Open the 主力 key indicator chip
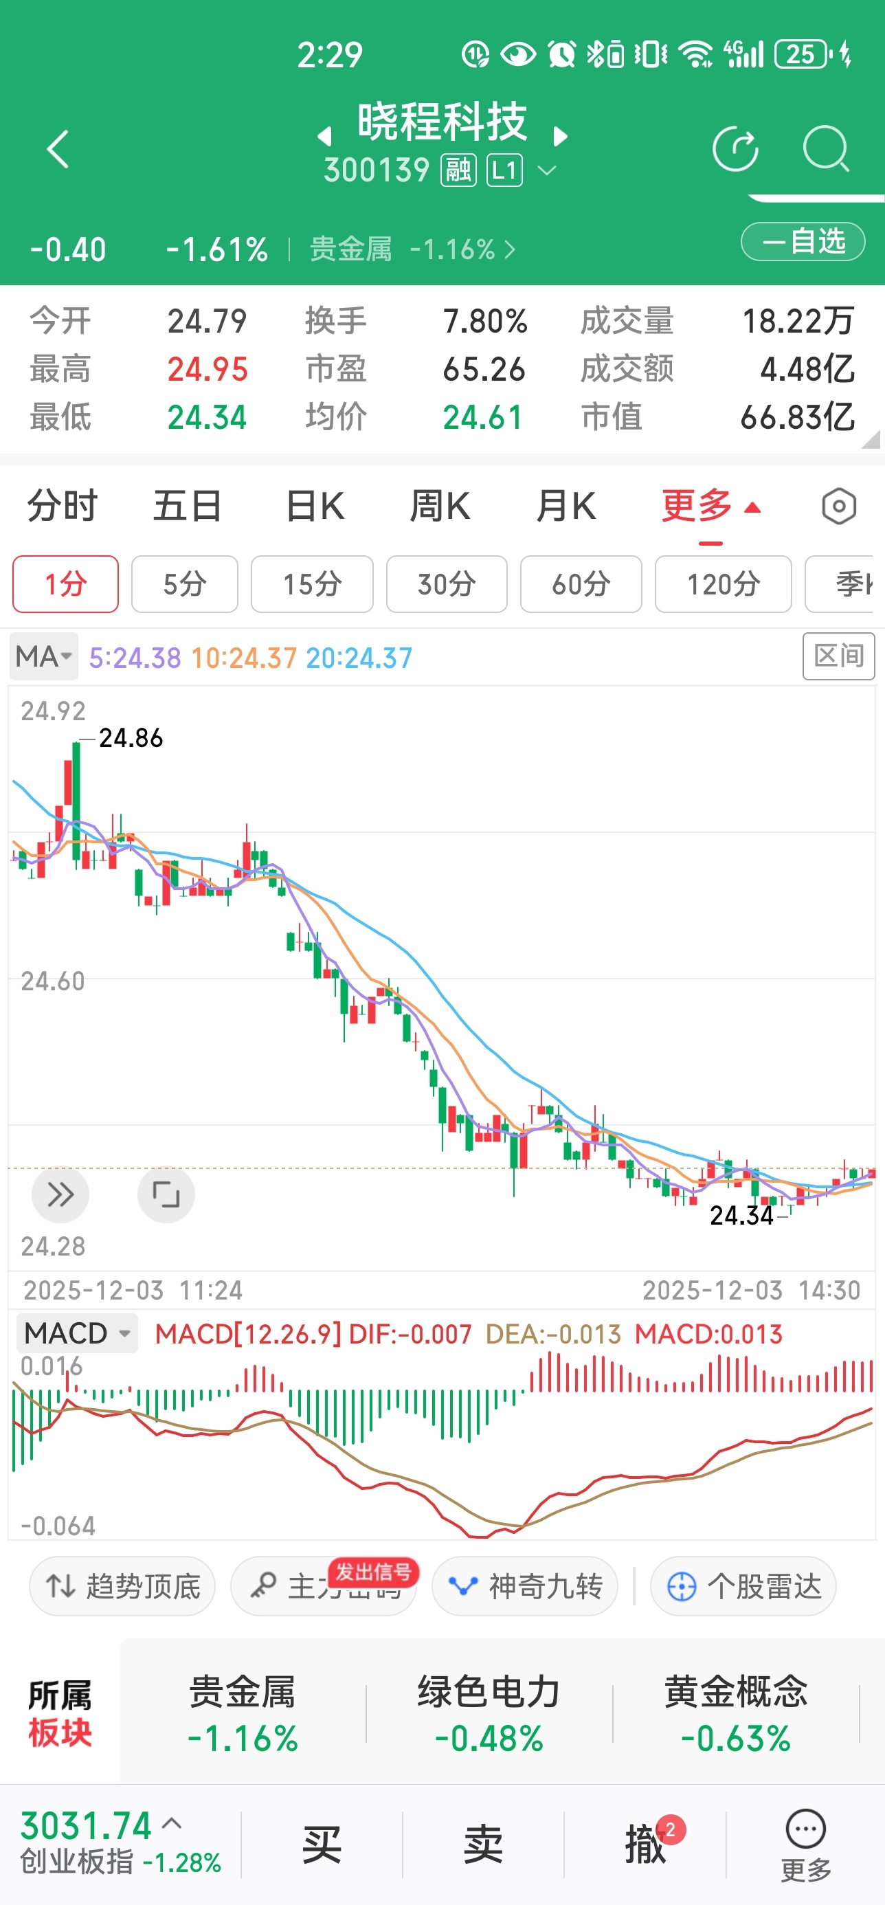Screen dimensions: 885x1905 coord(323,1586)
